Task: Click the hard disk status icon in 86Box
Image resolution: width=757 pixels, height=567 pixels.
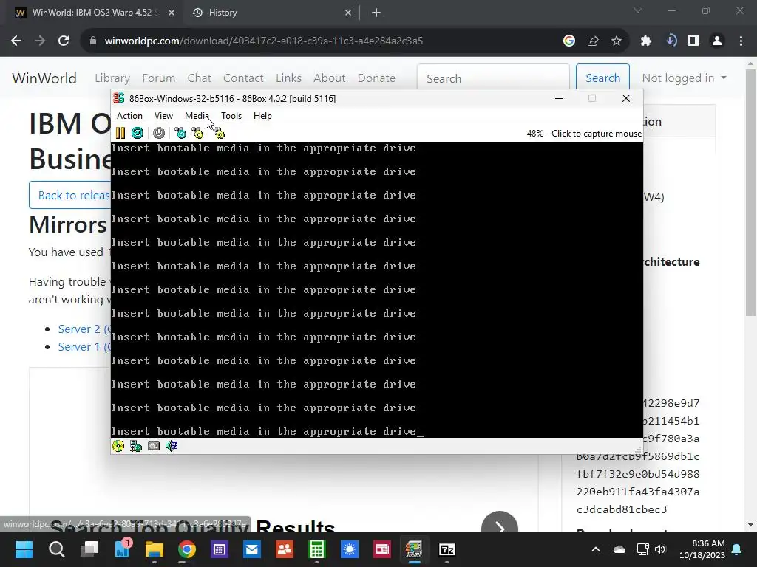Action: 154,446
